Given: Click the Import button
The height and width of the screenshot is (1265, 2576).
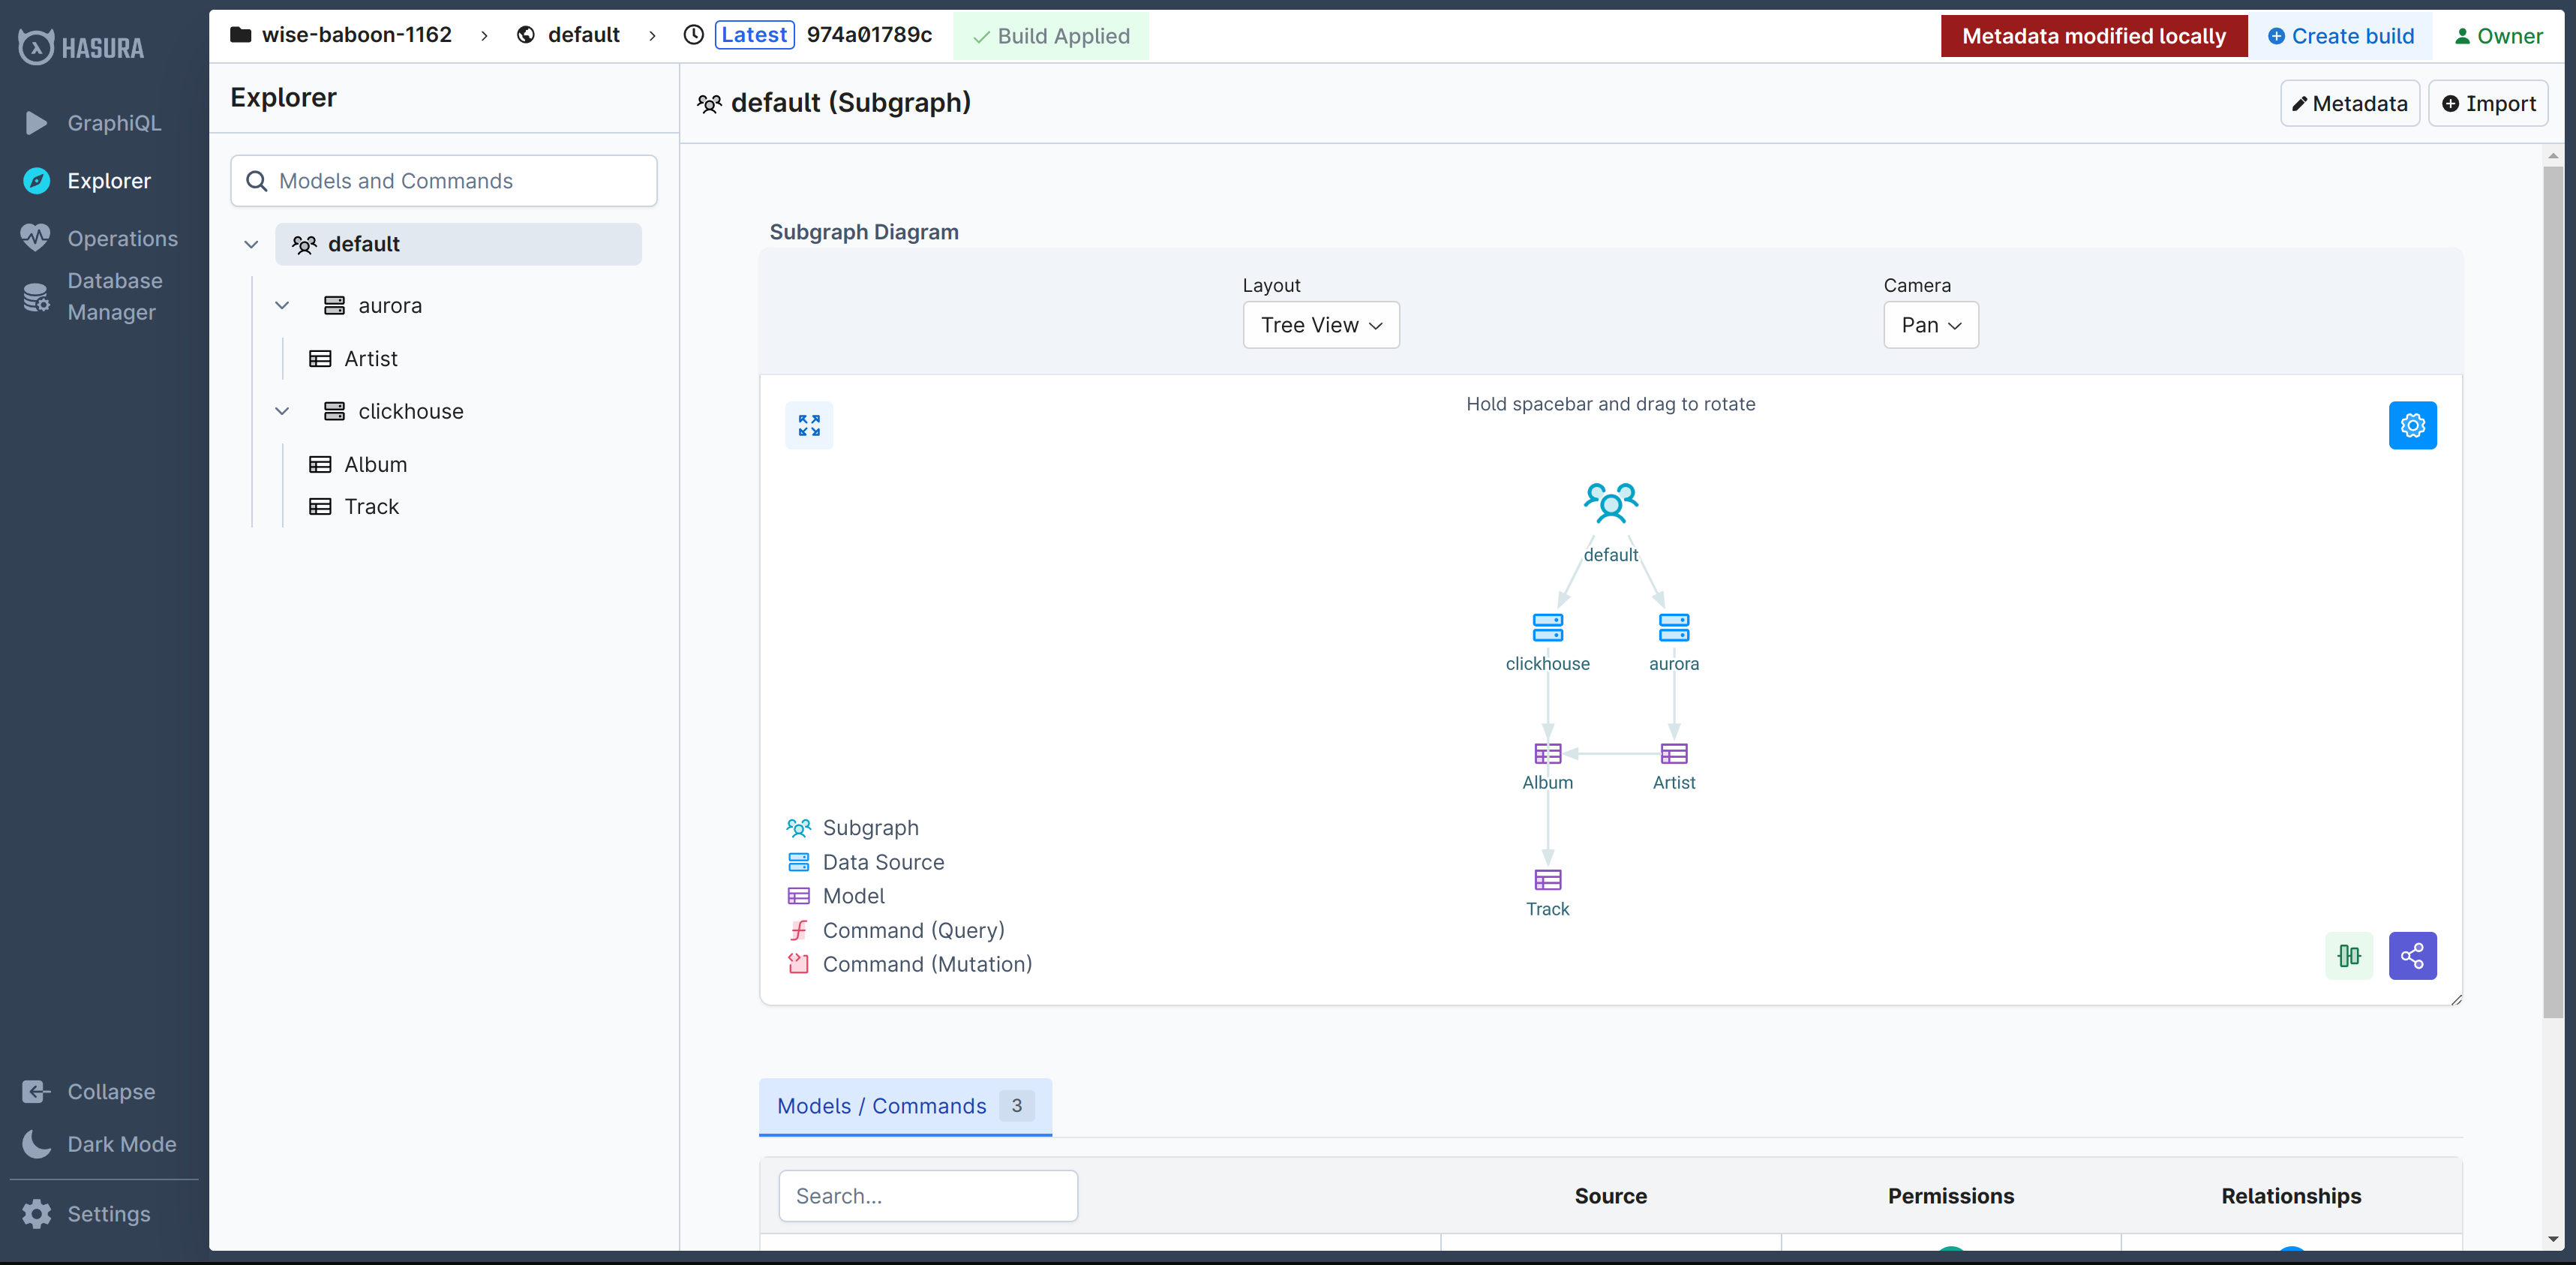Looking at the screenshot, I should 2488,103.
